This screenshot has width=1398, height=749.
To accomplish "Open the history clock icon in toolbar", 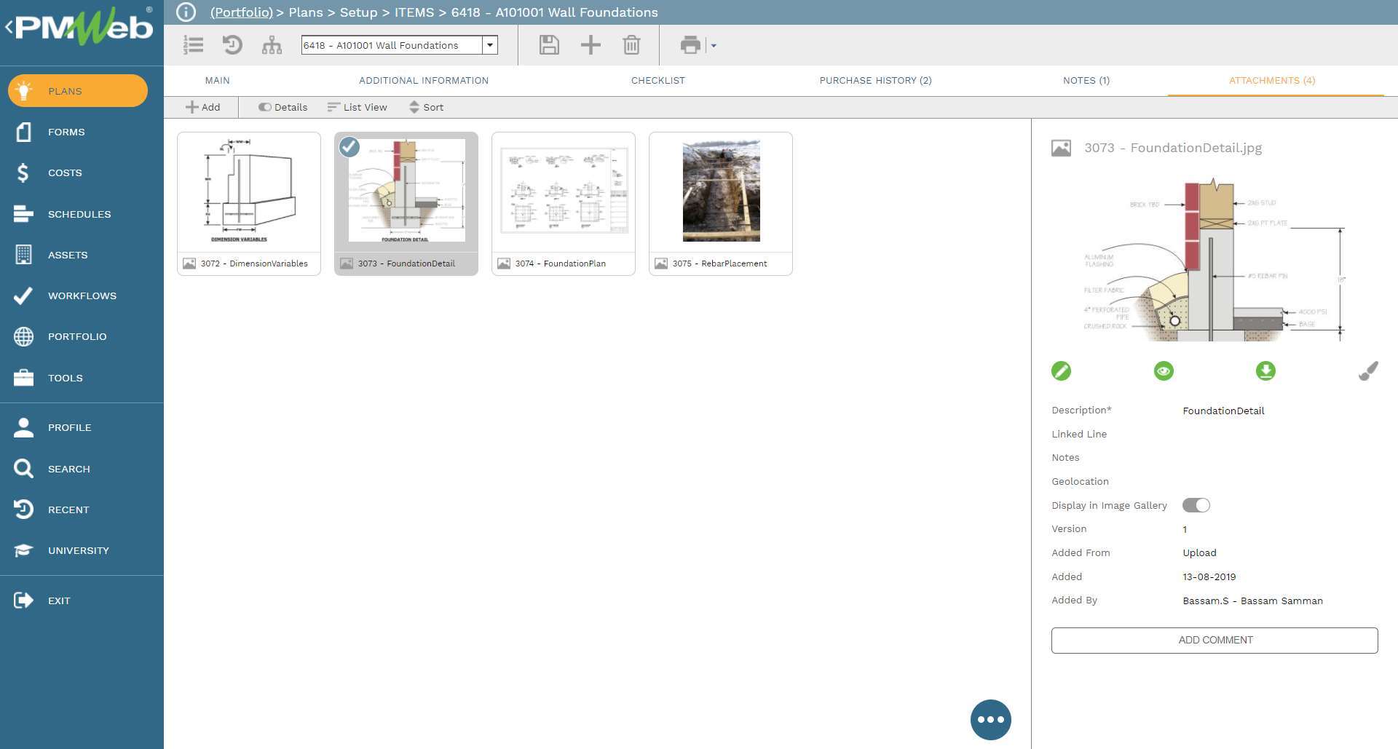I will coord(232,45).
